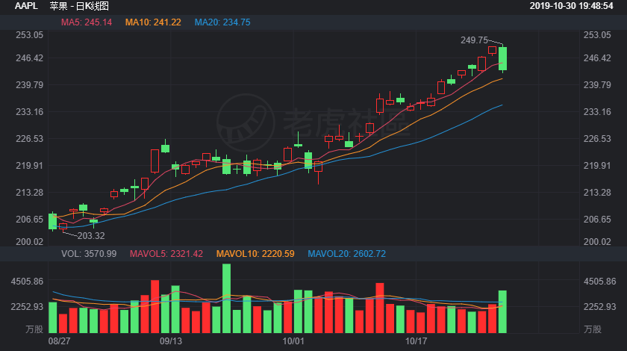Select the MAVOL5: 2321.42 label

pos(166,254)
